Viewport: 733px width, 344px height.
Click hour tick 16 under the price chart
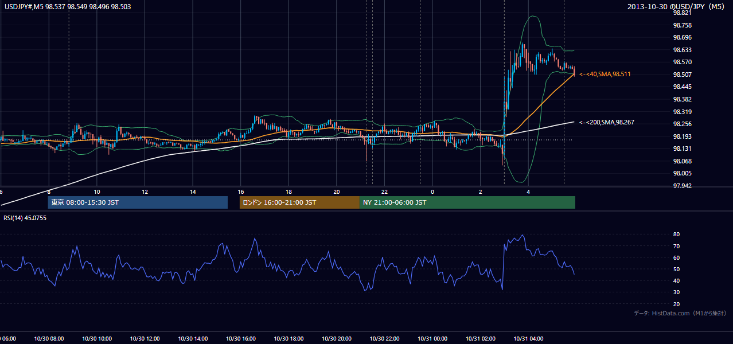241,191
